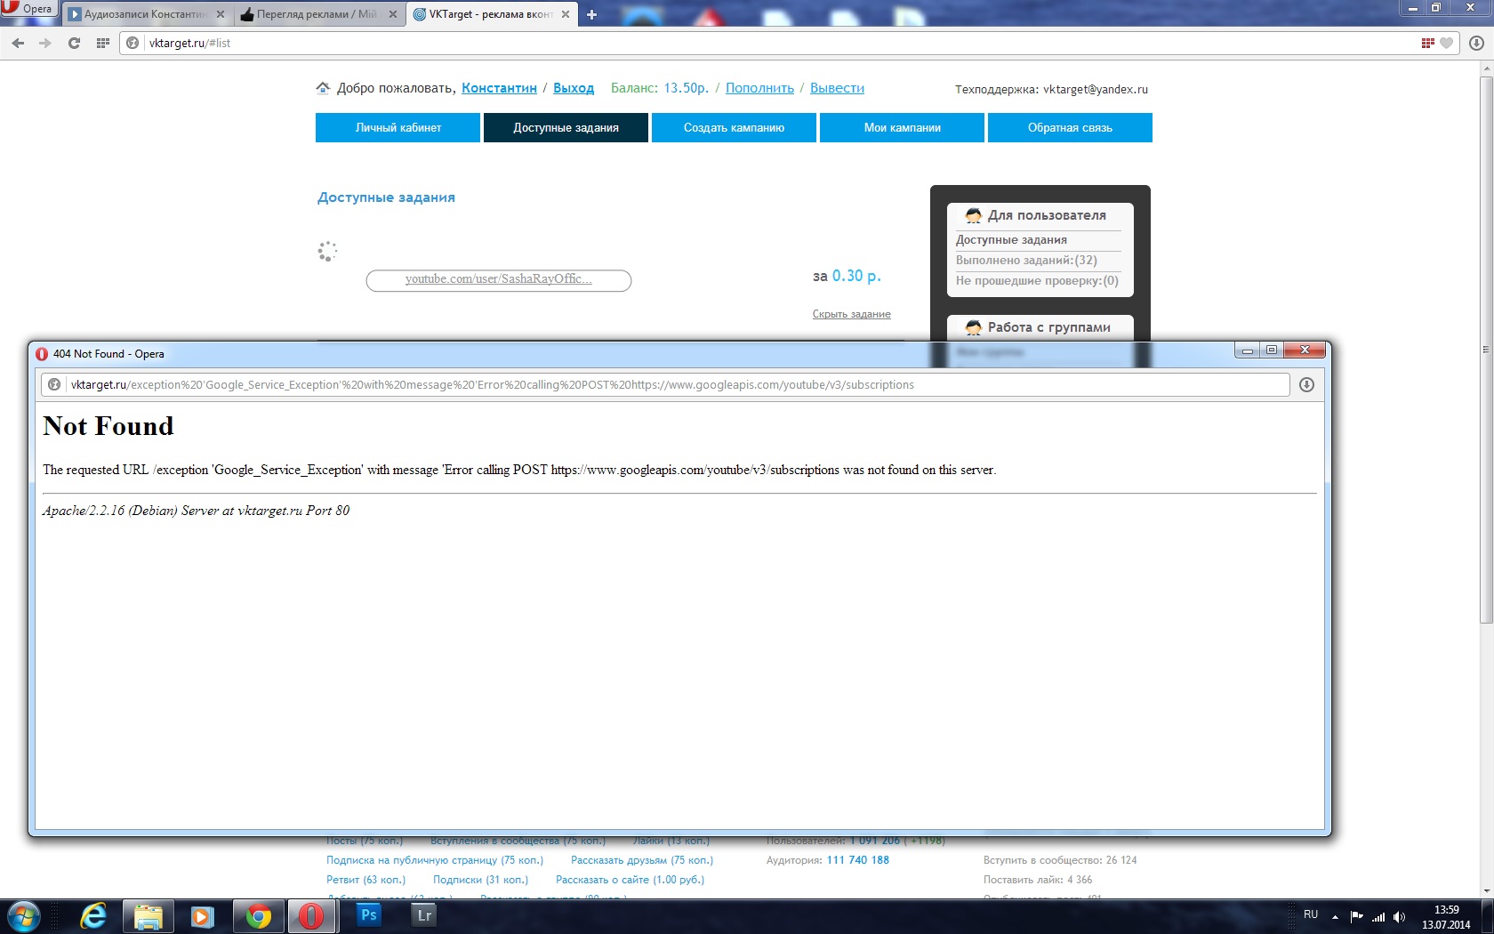Open the Обратная связь menu tab
The width and height of the screenshot is (1494, 934).
click(1070, 127)
